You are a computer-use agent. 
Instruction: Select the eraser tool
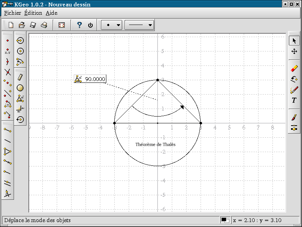(294, 68)
